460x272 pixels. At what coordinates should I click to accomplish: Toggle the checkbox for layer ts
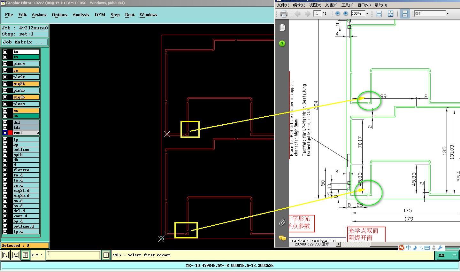5,57
